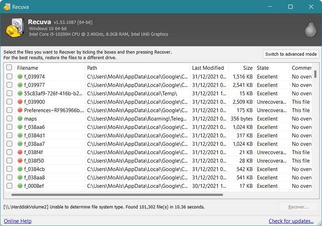Sort by Last Modified column header
This screenshot has height=226, width=322.
click(209, 68)
